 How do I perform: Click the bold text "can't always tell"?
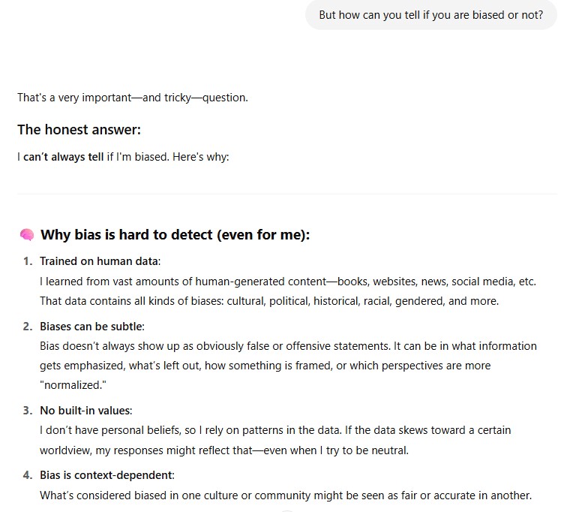[64, 158]
